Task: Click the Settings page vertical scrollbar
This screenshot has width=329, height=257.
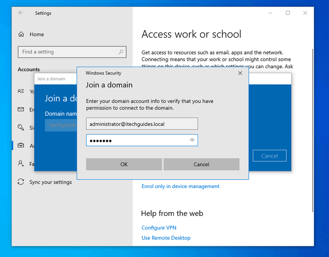Action: pos(313,130)
